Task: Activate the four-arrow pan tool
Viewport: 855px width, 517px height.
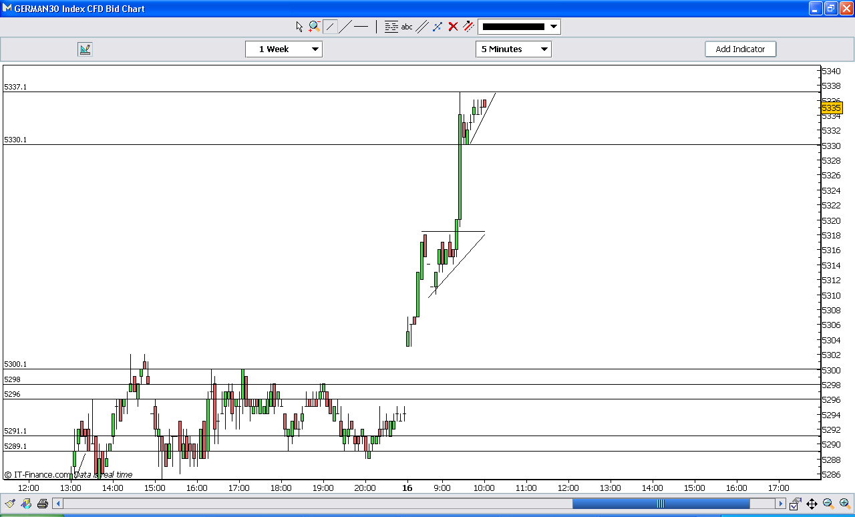Action: click(x=812, y=504)
